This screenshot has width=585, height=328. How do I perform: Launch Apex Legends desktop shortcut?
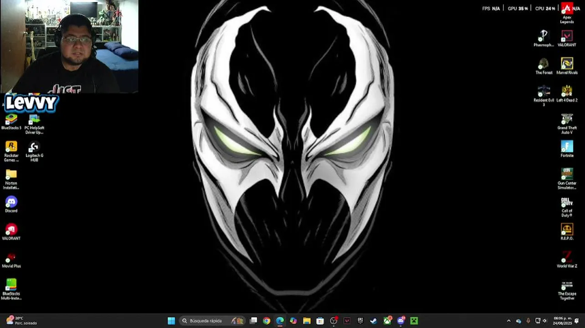click(x=567, y=14)
